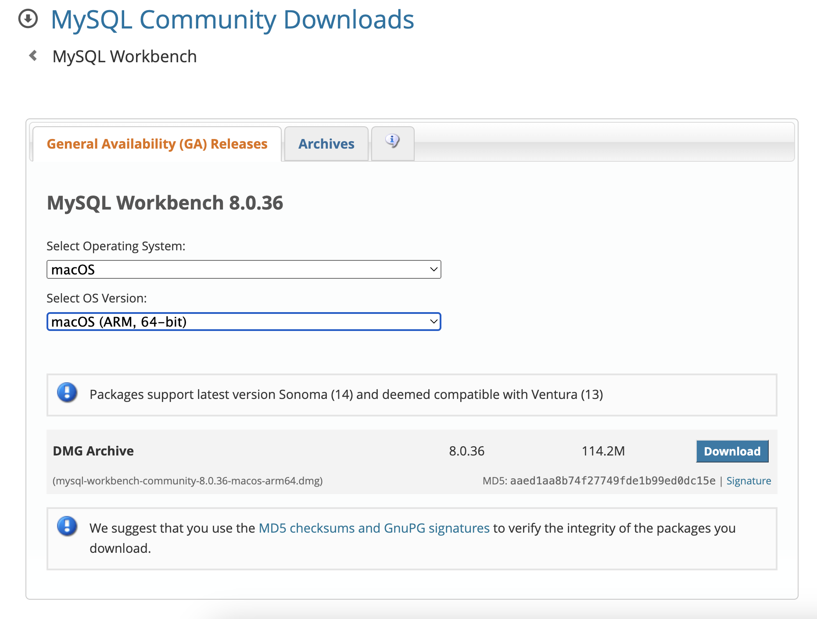Click the MD5 checksums and GnuPG signatures link
Viewport: 817px width, 619px height.
[x=374, y=528]
